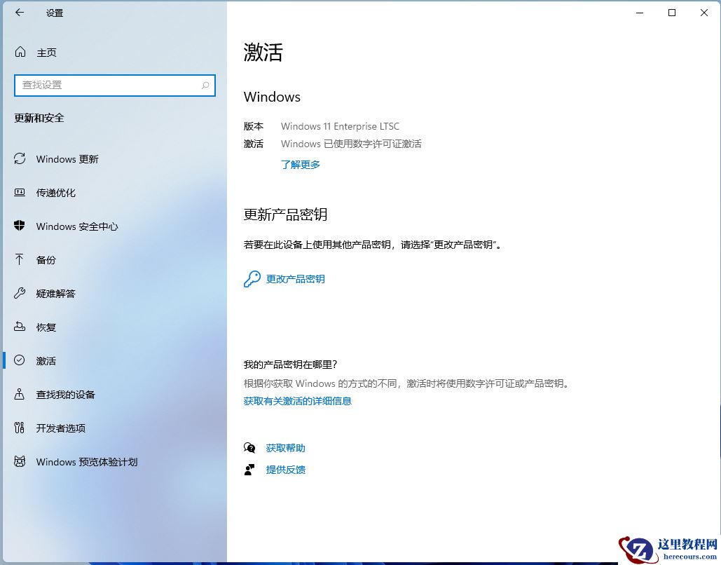The height and width of the screenshot is (565, 721).
Task: Open 疑难解答 from the sidebar
Action: pos(56,294)
